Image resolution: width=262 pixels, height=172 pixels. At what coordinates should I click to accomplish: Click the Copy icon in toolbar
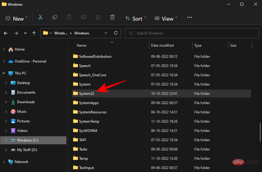pos(55,17)
